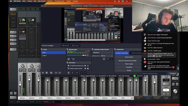Hide Захват экрана macOS source with eye
This screenshot has width=188, height=106.
[x=85, y=68]
